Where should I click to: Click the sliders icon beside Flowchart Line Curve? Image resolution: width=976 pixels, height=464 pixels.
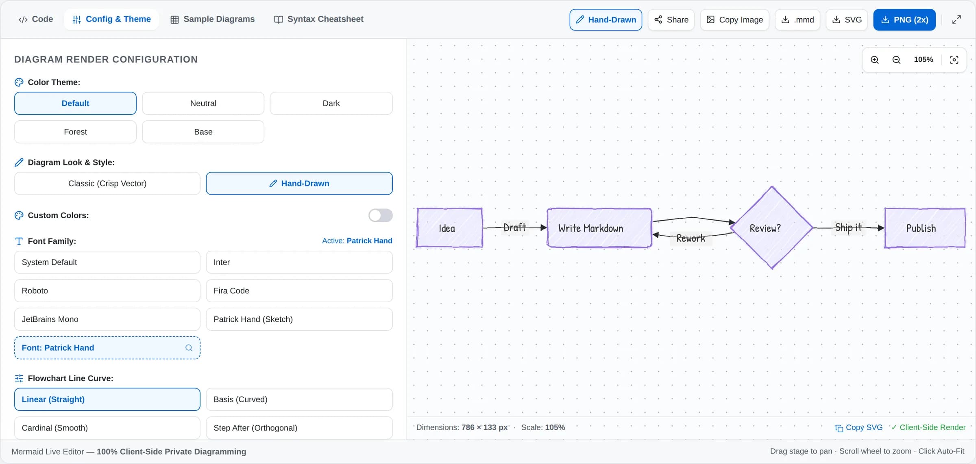19,378
